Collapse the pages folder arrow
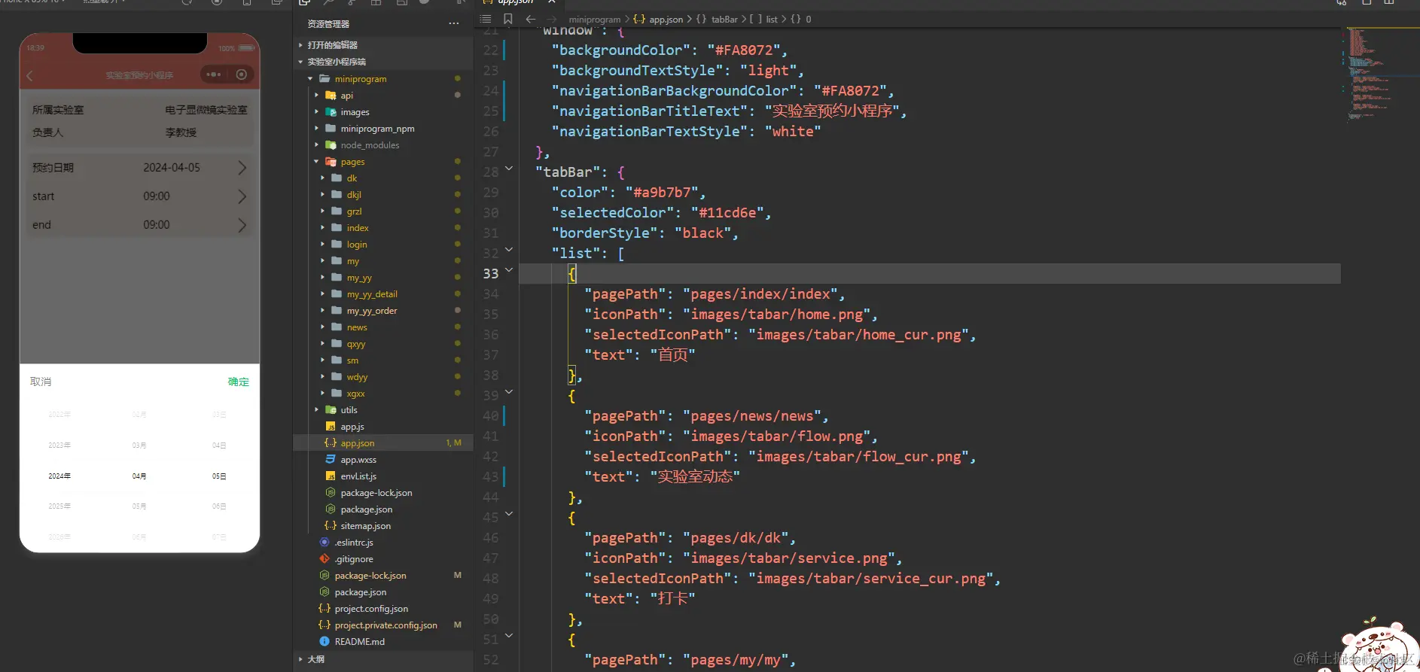This screenshot has height=672, width=1420. point(316,162)
